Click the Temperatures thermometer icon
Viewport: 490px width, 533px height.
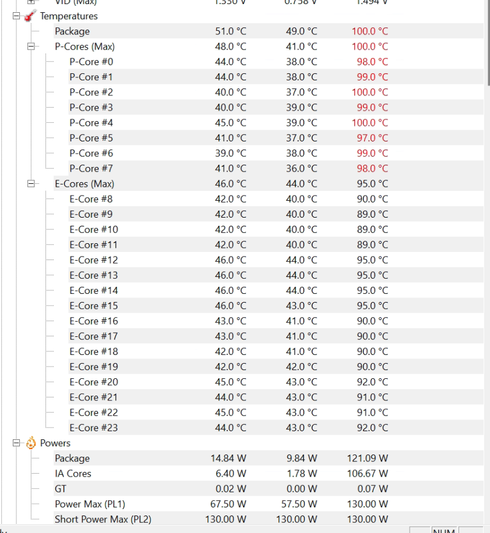coord(30,16)
